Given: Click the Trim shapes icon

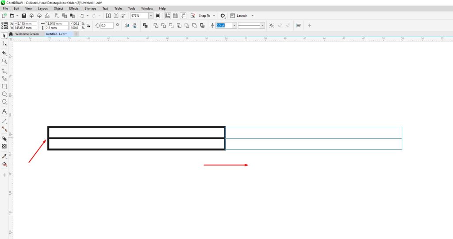Looking at the screenshot, I should (164, 25).
